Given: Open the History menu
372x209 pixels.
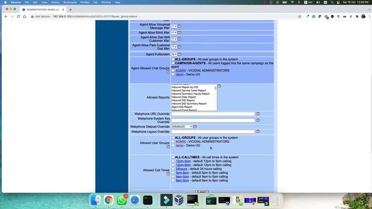Looking at the screenshot, I should point(55,2).
